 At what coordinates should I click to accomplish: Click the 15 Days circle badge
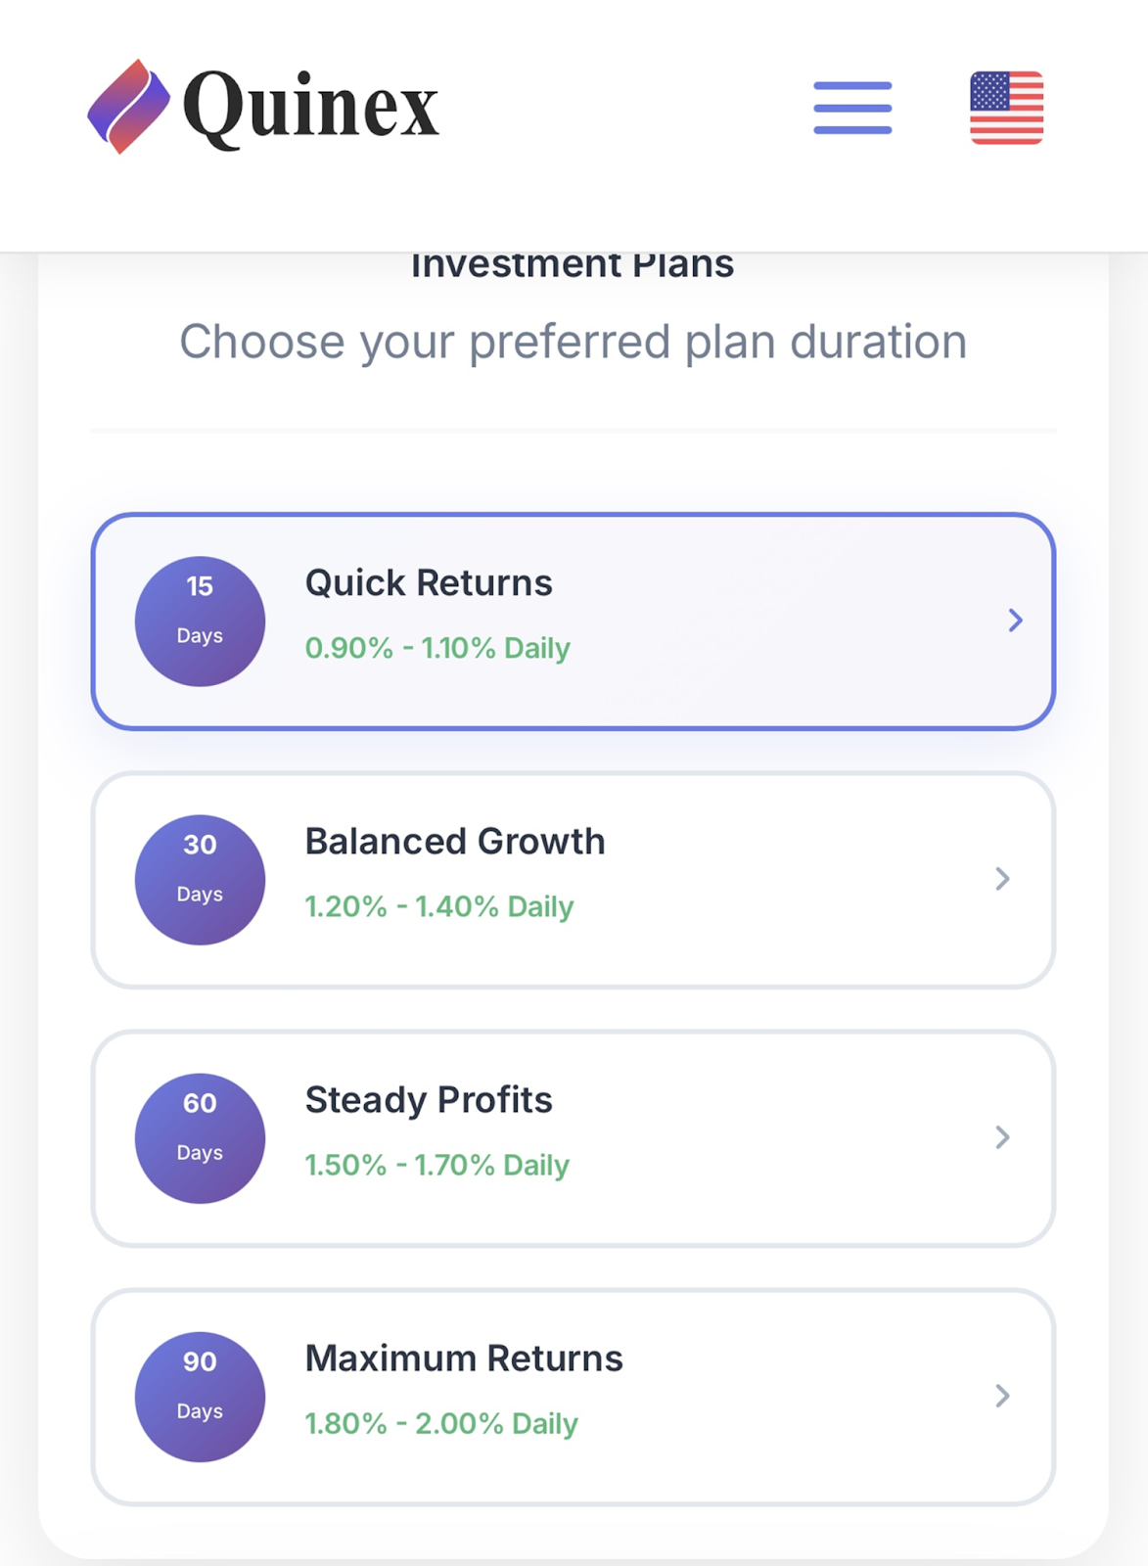[x=200, y=622]
